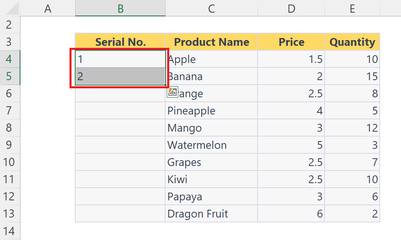Click serial number cell containing 2

pos(120,76)
